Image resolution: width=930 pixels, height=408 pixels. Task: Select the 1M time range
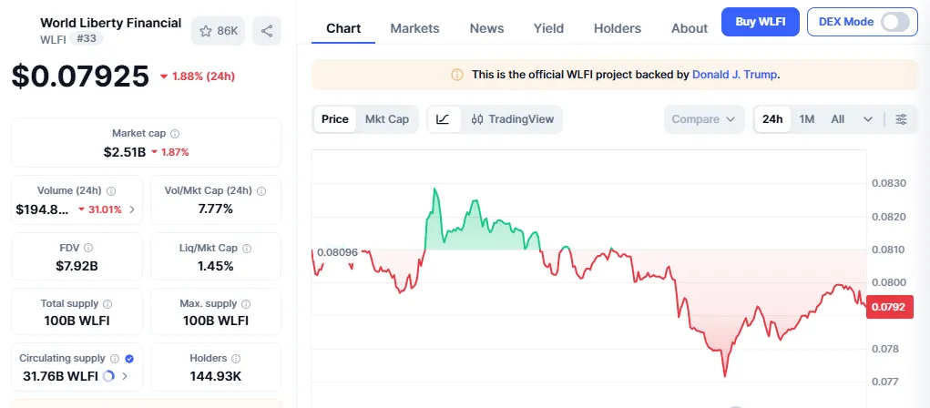tap(807, 119)
